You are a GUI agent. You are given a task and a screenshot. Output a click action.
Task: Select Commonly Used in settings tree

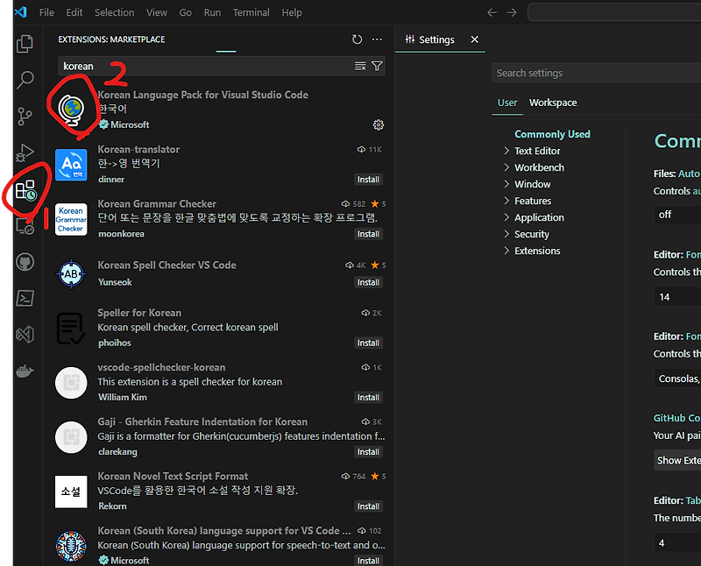(x=552, y=134)
